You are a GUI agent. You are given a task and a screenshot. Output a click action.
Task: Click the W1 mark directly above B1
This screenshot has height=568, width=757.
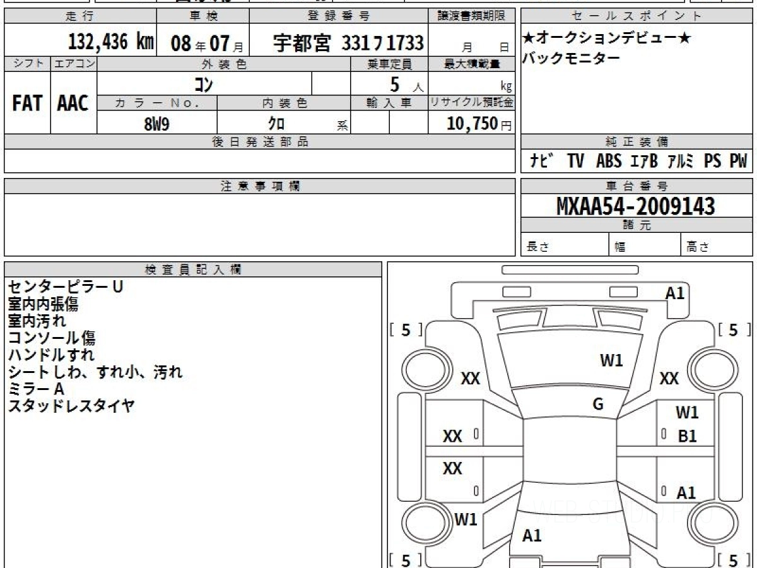(x=687, y=413)
